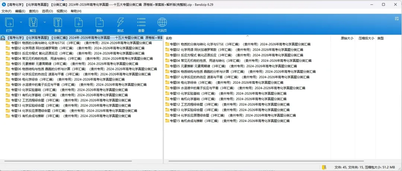Select 专题06 物质结构与性质 in the left tree
The image size is (402, 171).
81,69
